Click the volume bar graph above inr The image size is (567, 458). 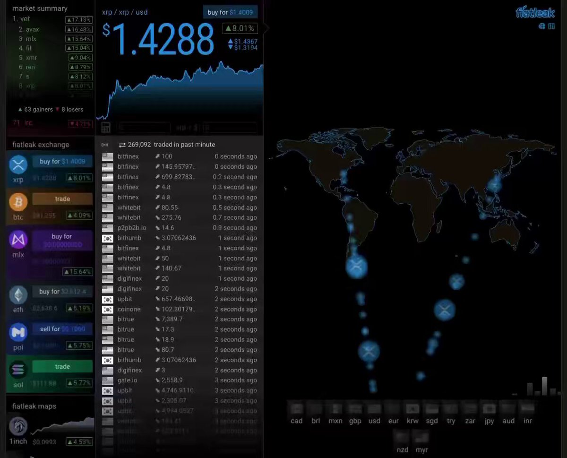click(x=536, y=386)
